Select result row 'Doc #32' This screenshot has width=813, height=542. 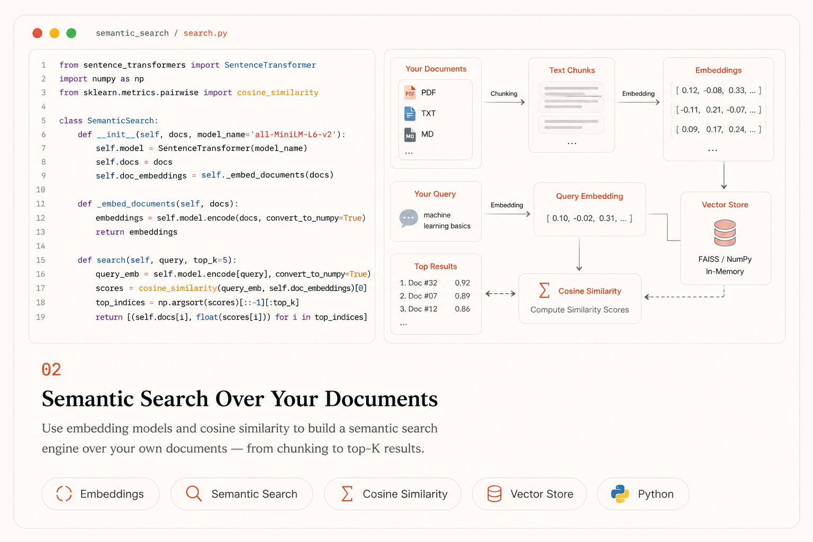pos(435,283)
